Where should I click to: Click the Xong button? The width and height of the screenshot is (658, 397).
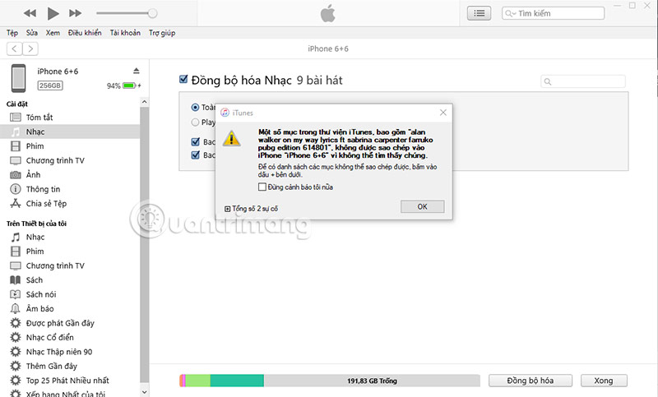604,381
